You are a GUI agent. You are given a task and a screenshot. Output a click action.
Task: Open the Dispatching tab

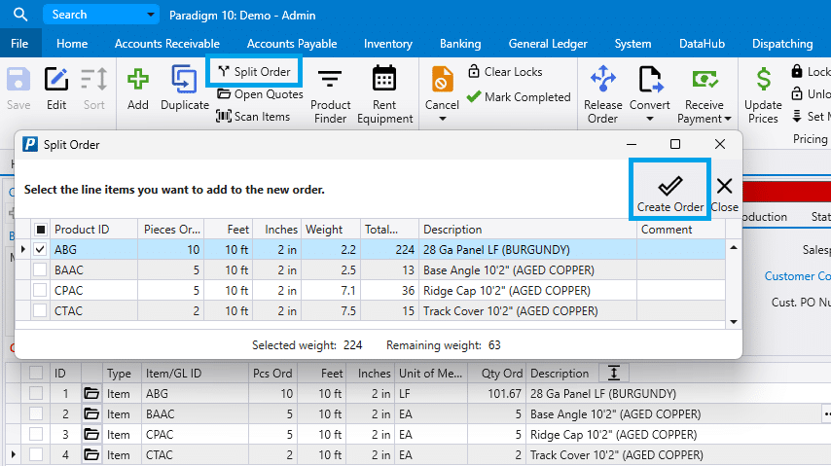[782, 44]
